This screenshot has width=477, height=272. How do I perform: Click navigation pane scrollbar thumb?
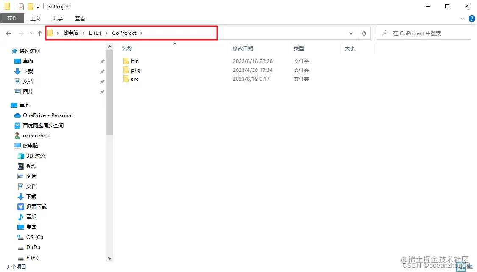(109, 93)
